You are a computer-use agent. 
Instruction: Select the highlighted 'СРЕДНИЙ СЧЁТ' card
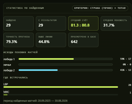click(x=83, y=23)
